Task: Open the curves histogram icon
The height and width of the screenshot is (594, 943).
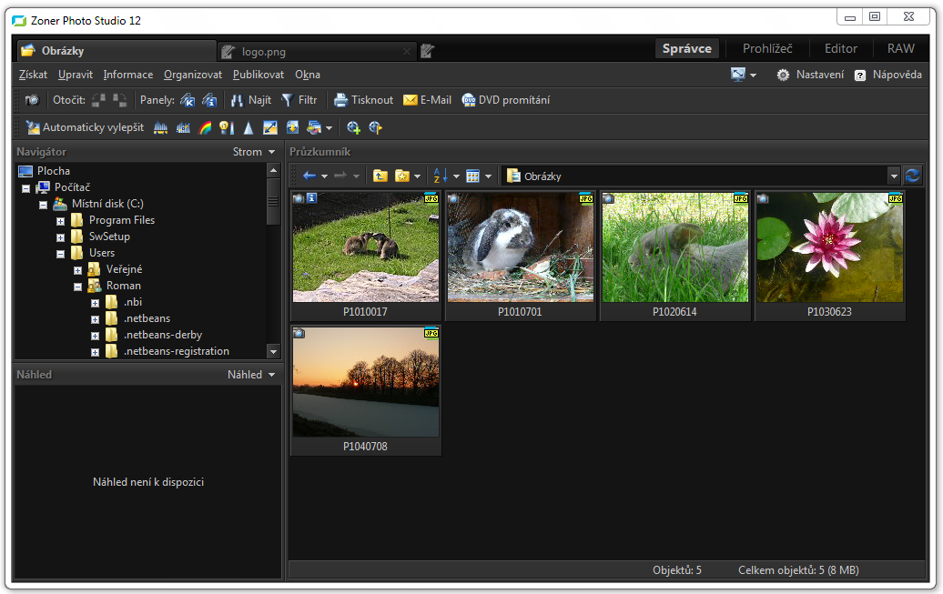Action: pyautogui.click(x=183, y=127)
